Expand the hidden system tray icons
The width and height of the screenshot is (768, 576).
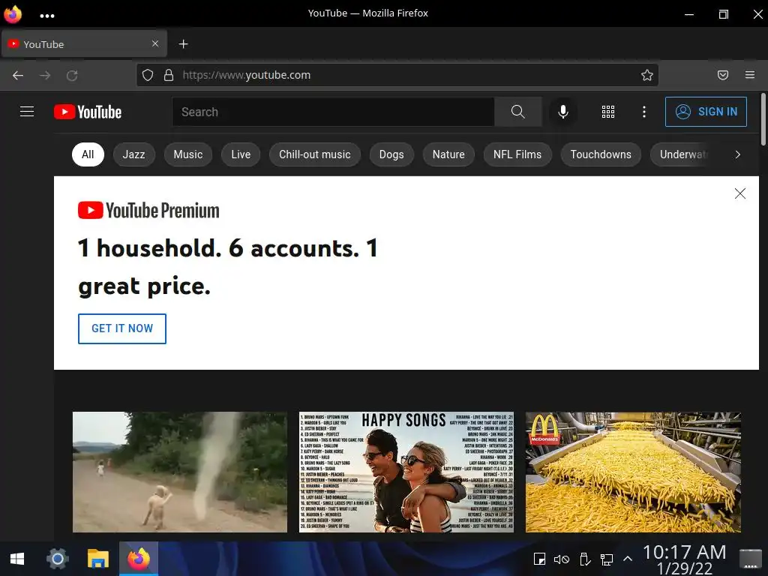click(628, 559)
